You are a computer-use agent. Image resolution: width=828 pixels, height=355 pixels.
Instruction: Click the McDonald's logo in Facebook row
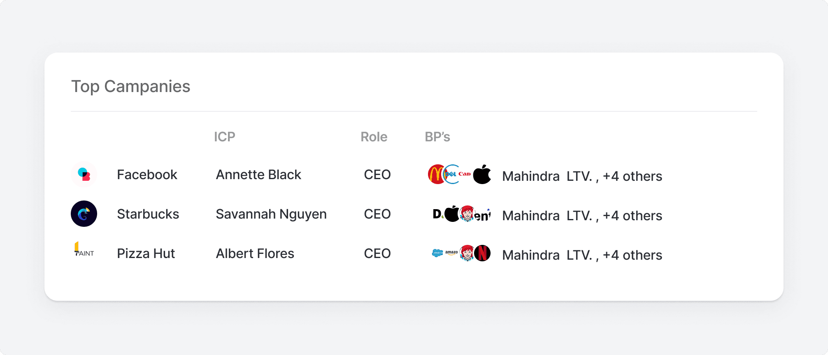tap(437, 174)
